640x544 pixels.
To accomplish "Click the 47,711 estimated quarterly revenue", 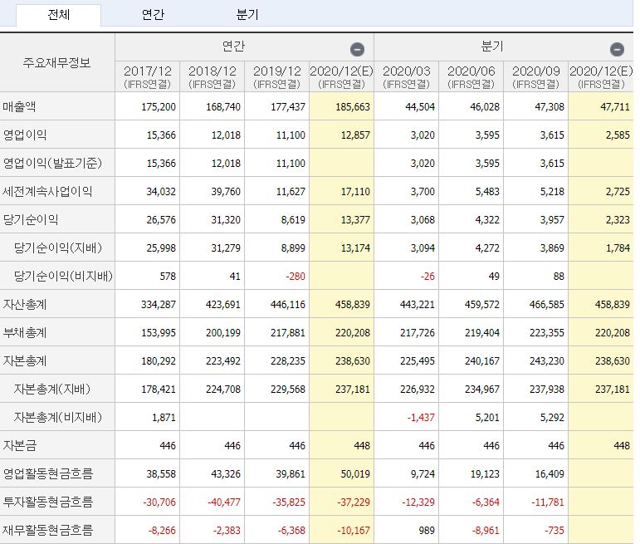I will [x=615, y=107].
